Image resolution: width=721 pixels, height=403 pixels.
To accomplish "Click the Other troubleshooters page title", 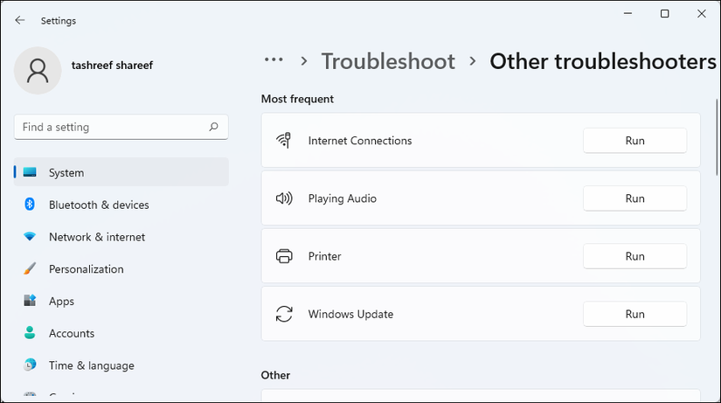I will [x=603, y=61].
